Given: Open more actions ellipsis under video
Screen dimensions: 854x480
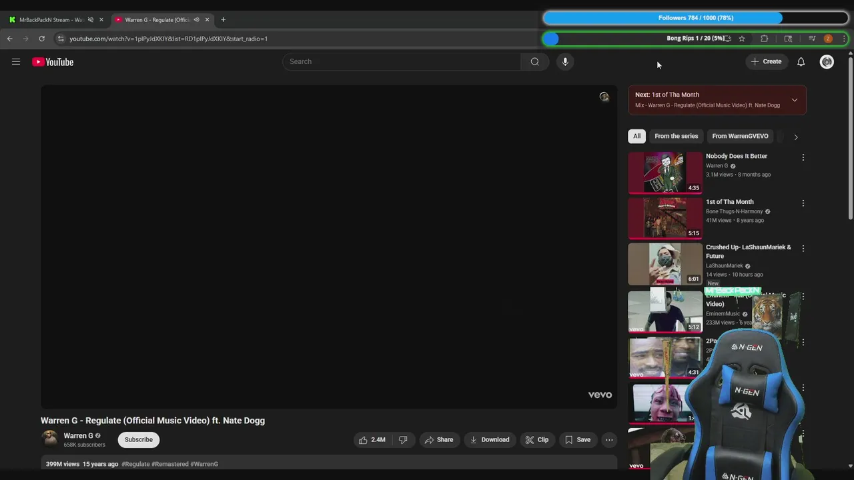Looking at the screenshot, I should [x=609, y=440].
